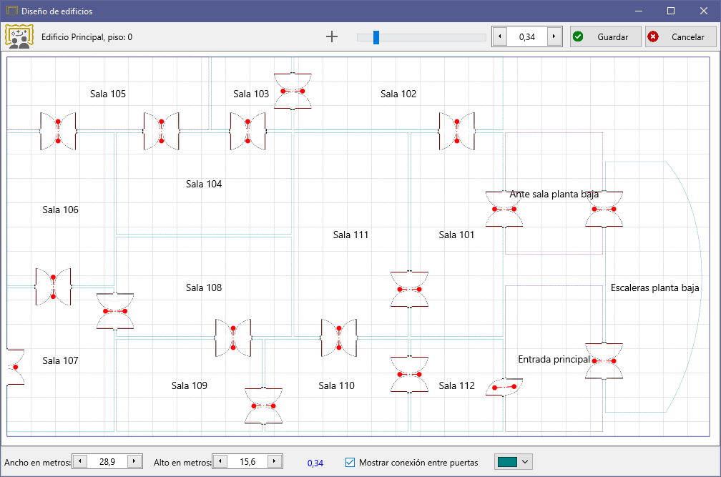721x477 pixels.
Task: Click the blue zoom slider thumb
Action: 376,37
